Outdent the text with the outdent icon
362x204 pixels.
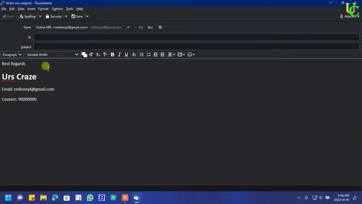(x=156, y=54)
